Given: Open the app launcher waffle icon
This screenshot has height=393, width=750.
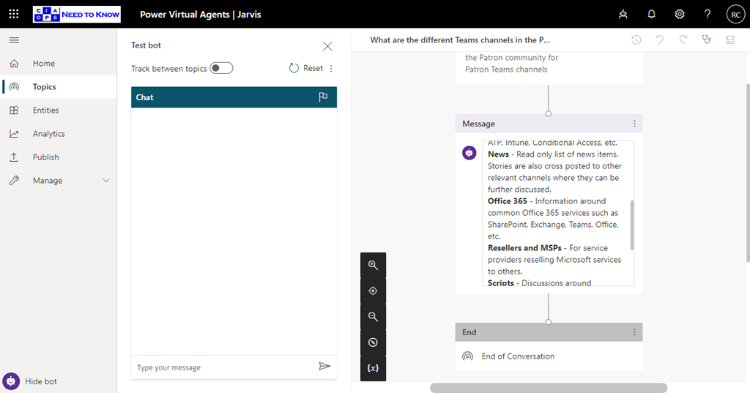Looking at the screenshot, I should 14,14.
